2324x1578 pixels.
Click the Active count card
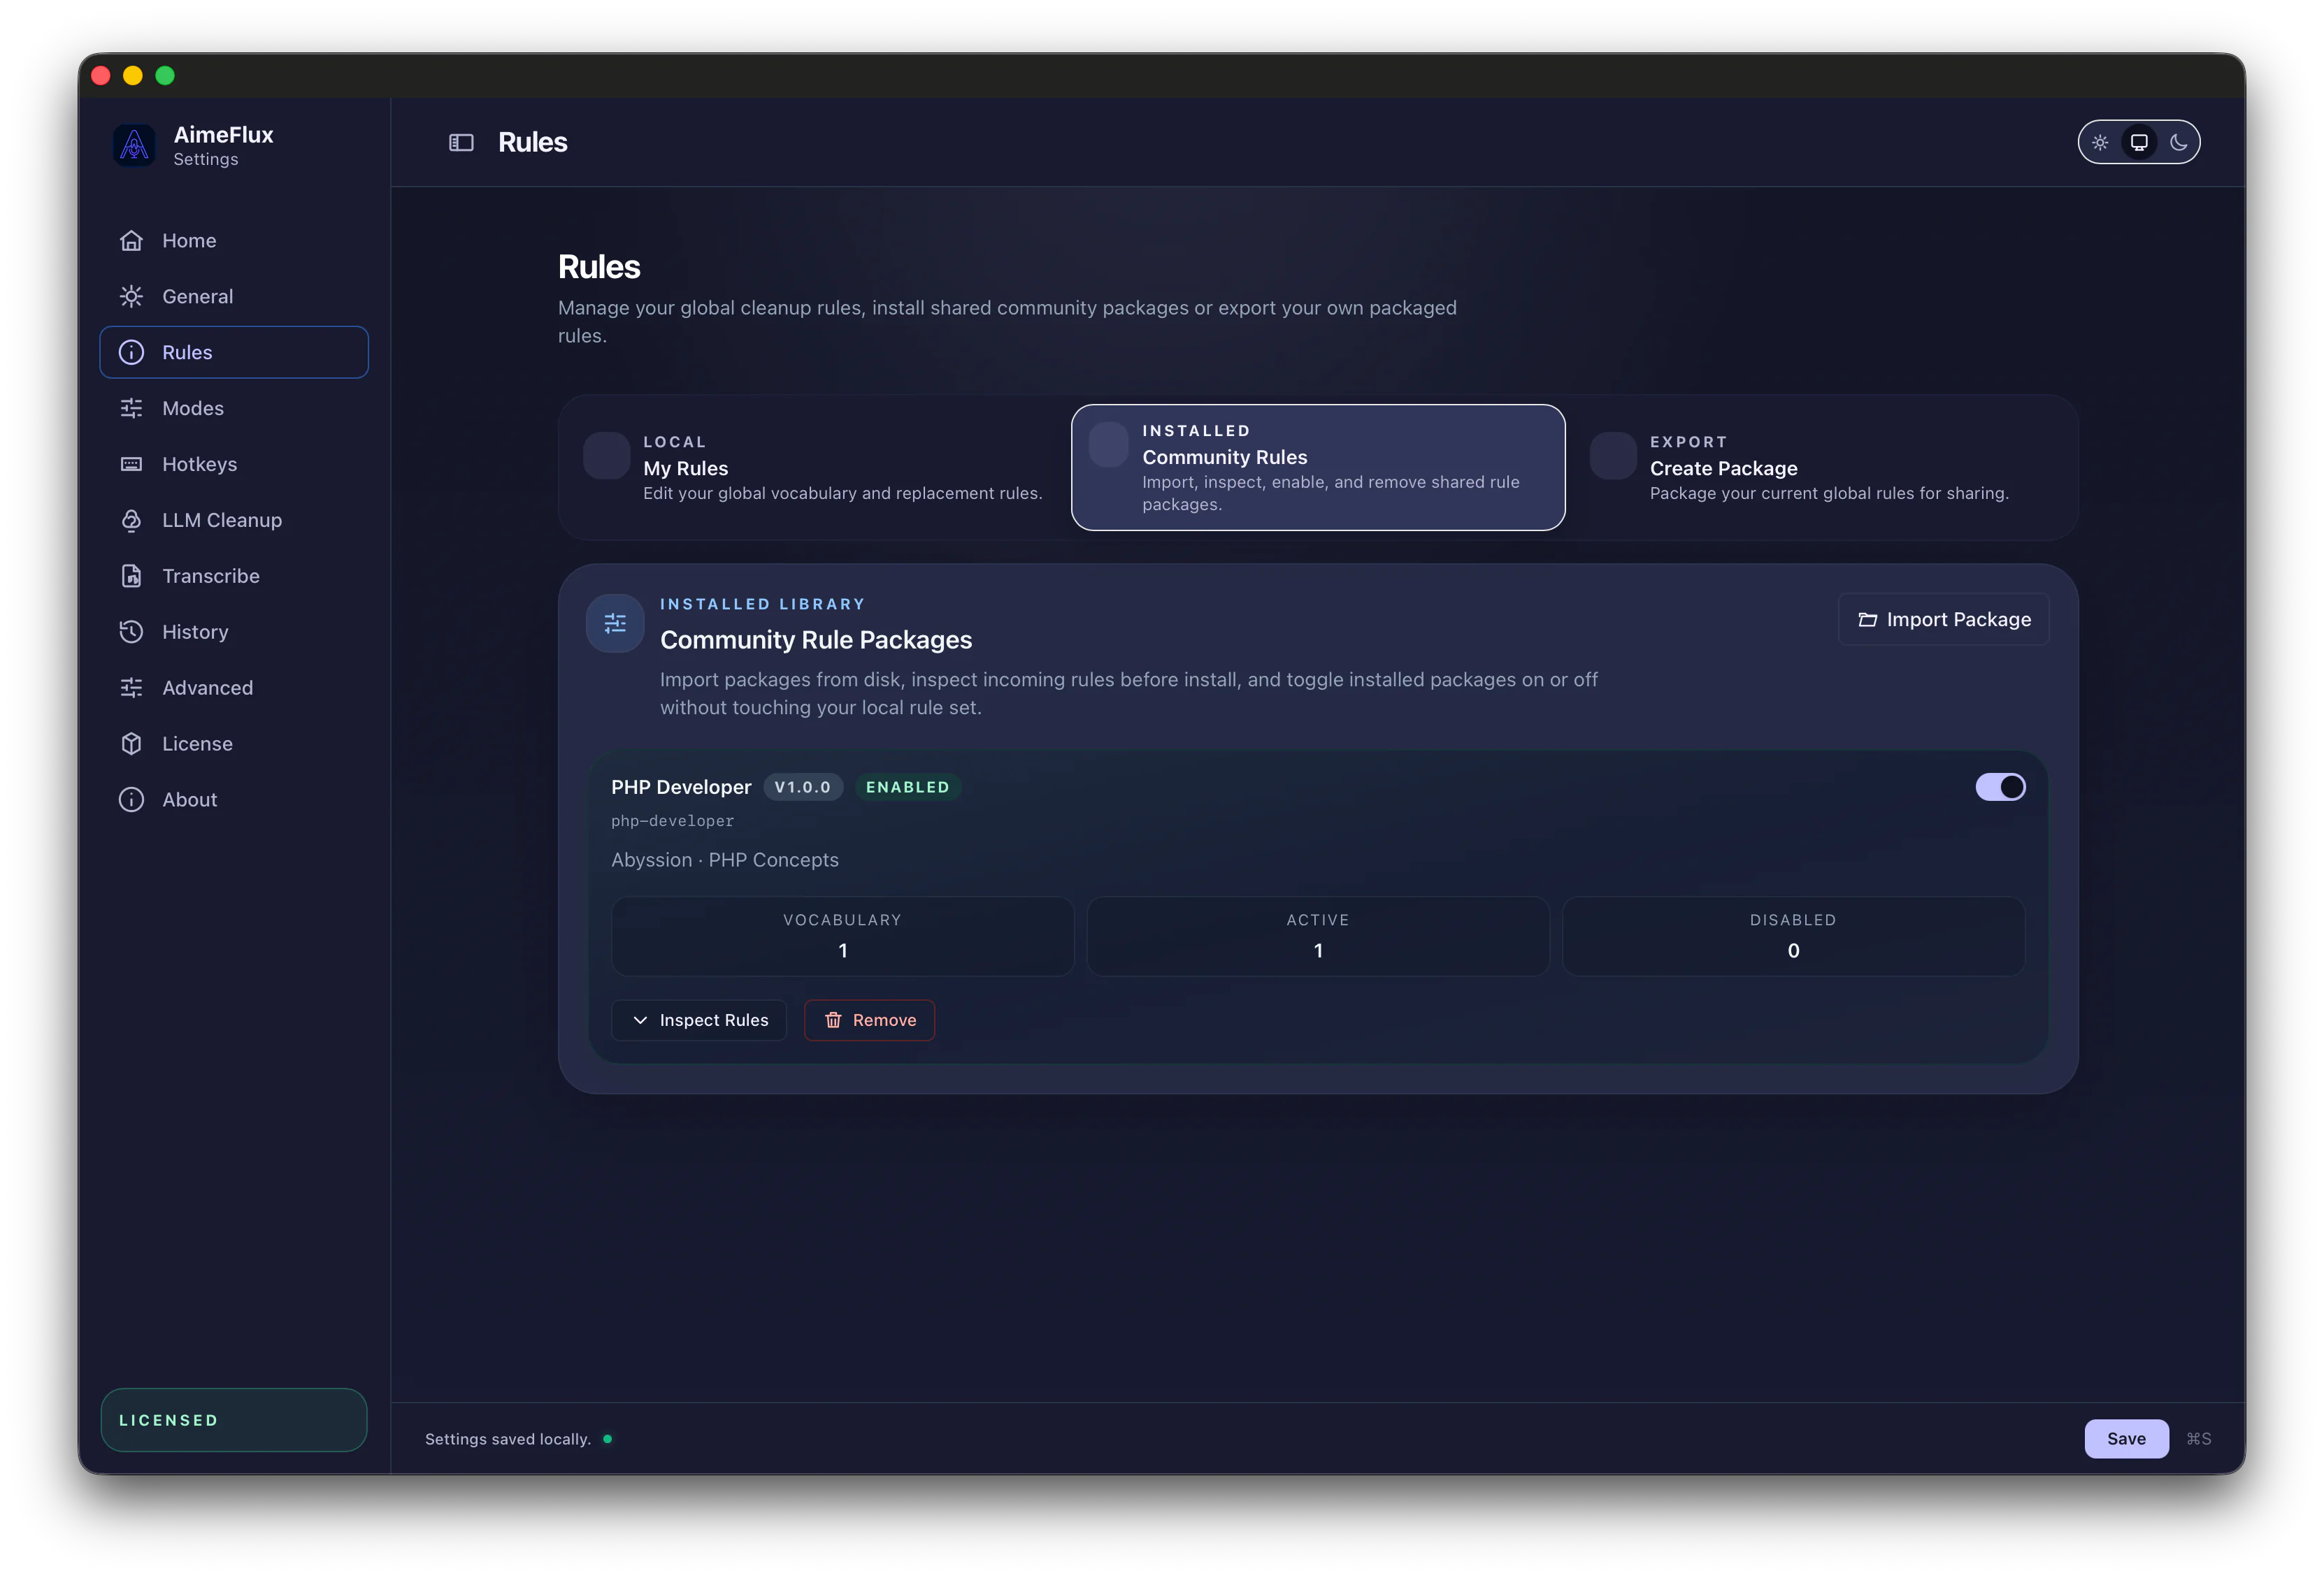pos(1318,936)
